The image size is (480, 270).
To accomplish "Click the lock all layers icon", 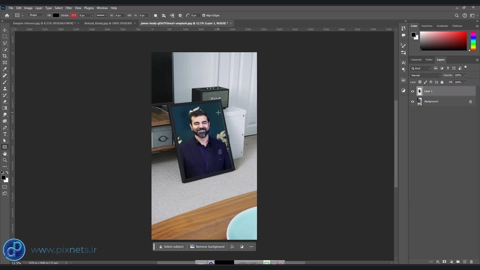I will [442, 82].
